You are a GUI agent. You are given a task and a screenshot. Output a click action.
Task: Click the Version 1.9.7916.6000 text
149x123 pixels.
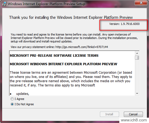pyautogui.click(x=124, y=24)
